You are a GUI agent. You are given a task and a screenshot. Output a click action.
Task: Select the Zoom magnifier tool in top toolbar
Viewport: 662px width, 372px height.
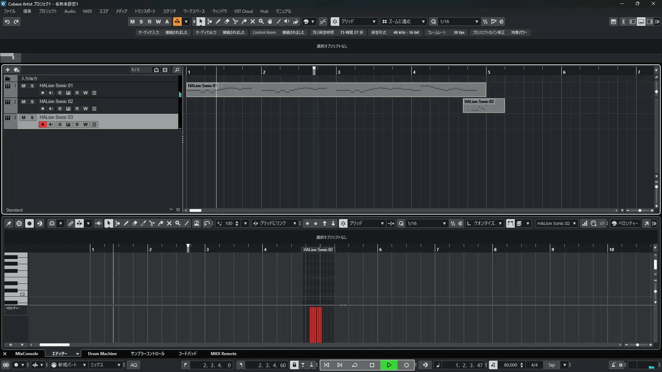pos(261,22)
